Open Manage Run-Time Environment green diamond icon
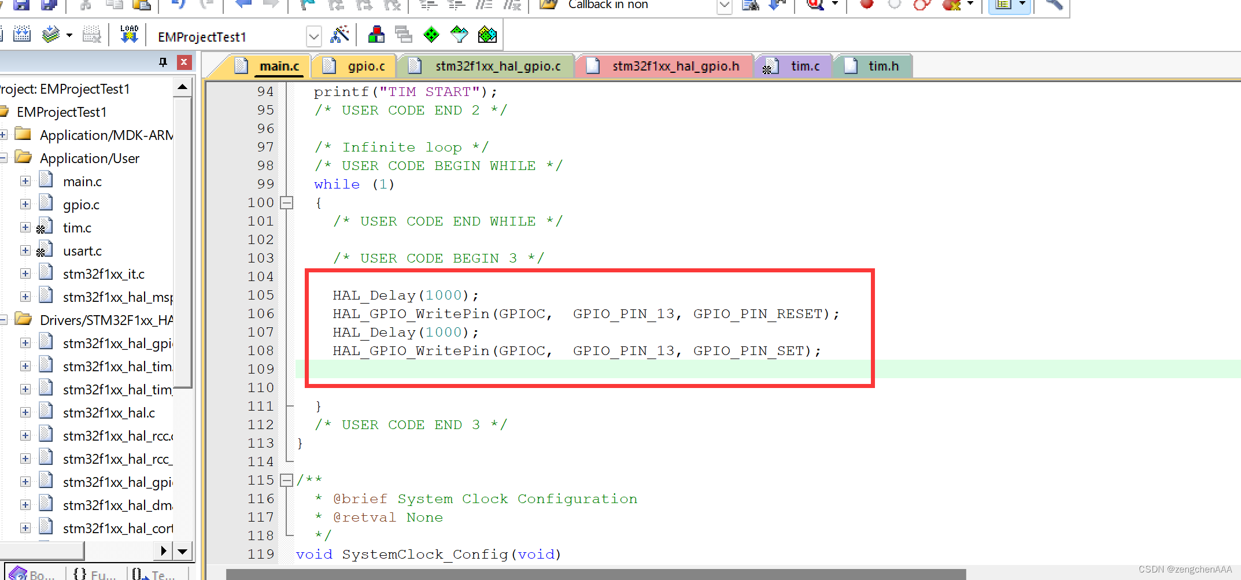 tap(431, 35)
